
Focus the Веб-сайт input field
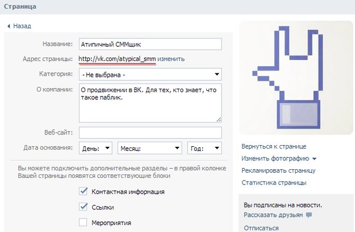(x=150, y=132)
